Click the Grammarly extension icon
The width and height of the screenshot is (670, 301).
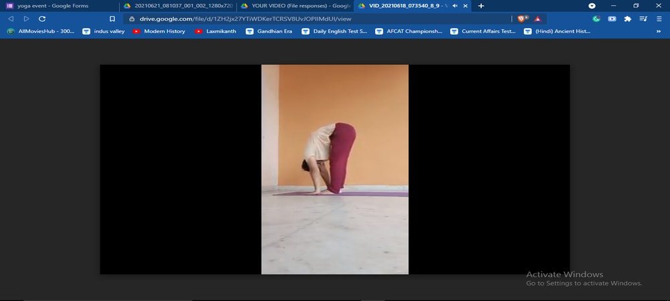596,19
